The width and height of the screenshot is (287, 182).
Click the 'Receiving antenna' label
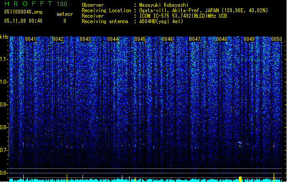[105, 21]
